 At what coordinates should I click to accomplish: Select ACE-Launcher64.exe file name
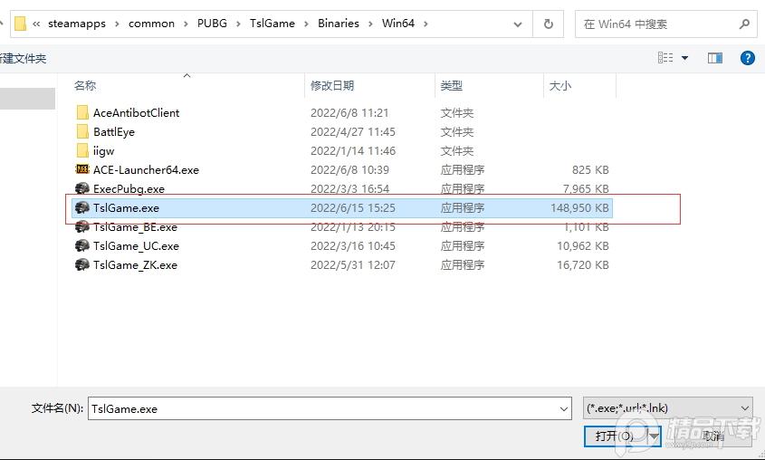[146, 169]
